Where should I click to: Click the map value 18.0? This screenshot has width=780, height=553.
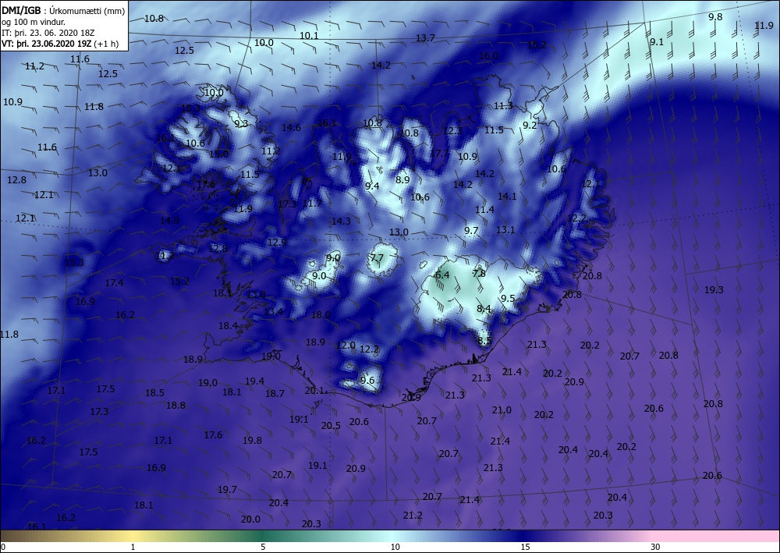[x=321, y=315]
